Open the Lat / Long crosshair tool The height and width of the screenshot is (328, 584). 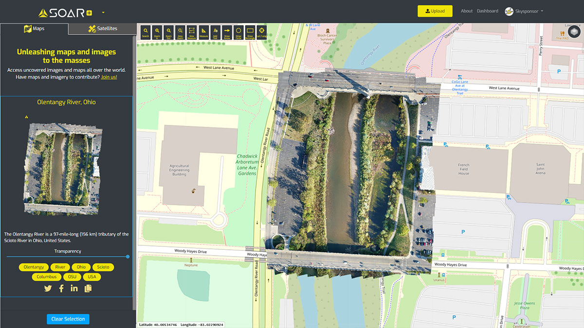point(262,32)
